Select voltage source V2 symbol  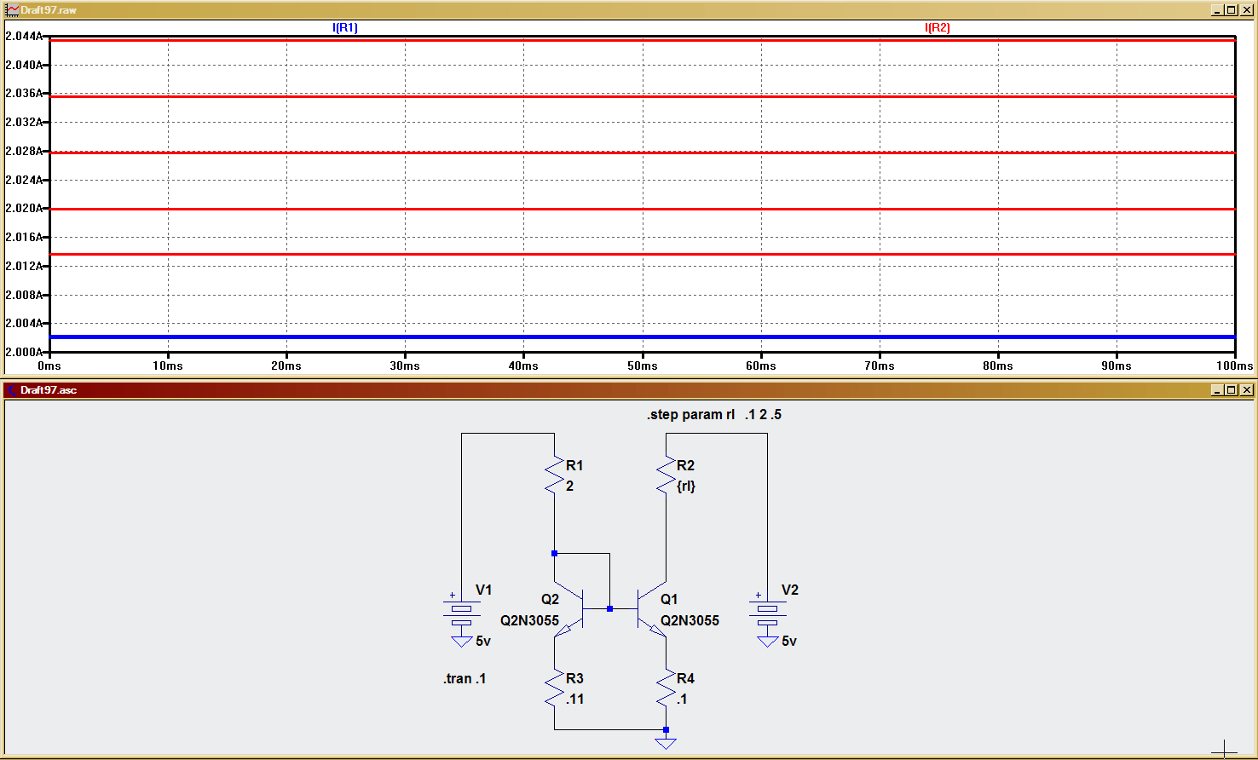767,610
